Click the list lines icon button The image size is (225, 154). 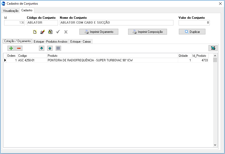(58, 48)
